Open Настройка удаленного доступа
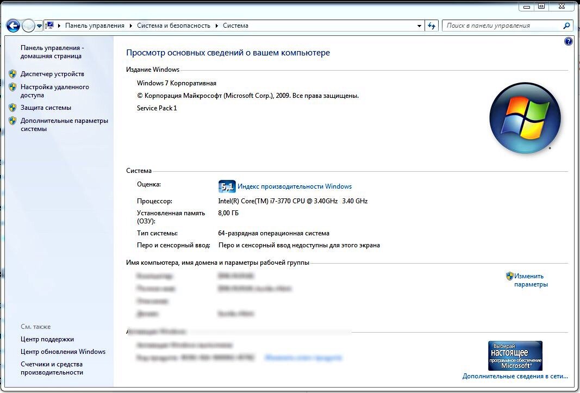Screen dimensions: 580x393 (55, 91)
